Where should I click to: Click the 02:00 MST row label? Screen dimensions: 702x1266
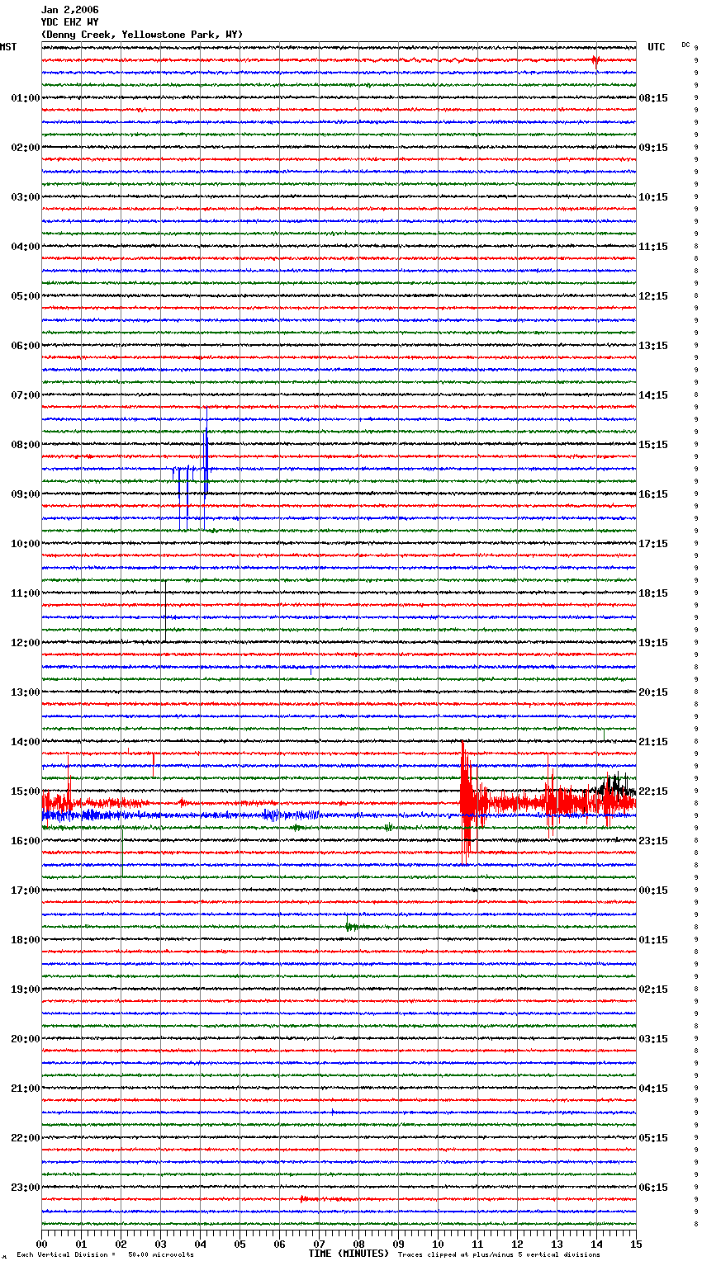(25, 148)
